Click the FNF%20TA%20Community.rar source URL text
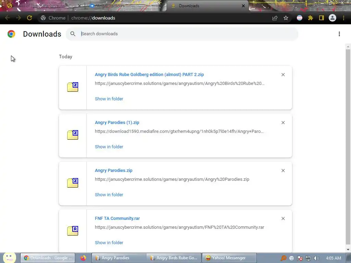 pos(180,227)
